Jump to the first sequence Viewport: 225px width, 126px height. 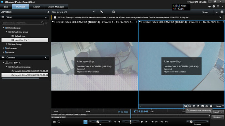coord(152,122)
